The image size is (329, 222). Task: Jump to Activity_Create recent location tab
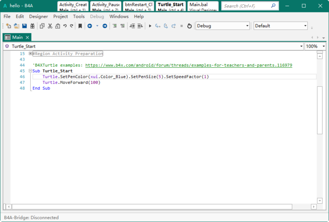(x=73, y=7)
